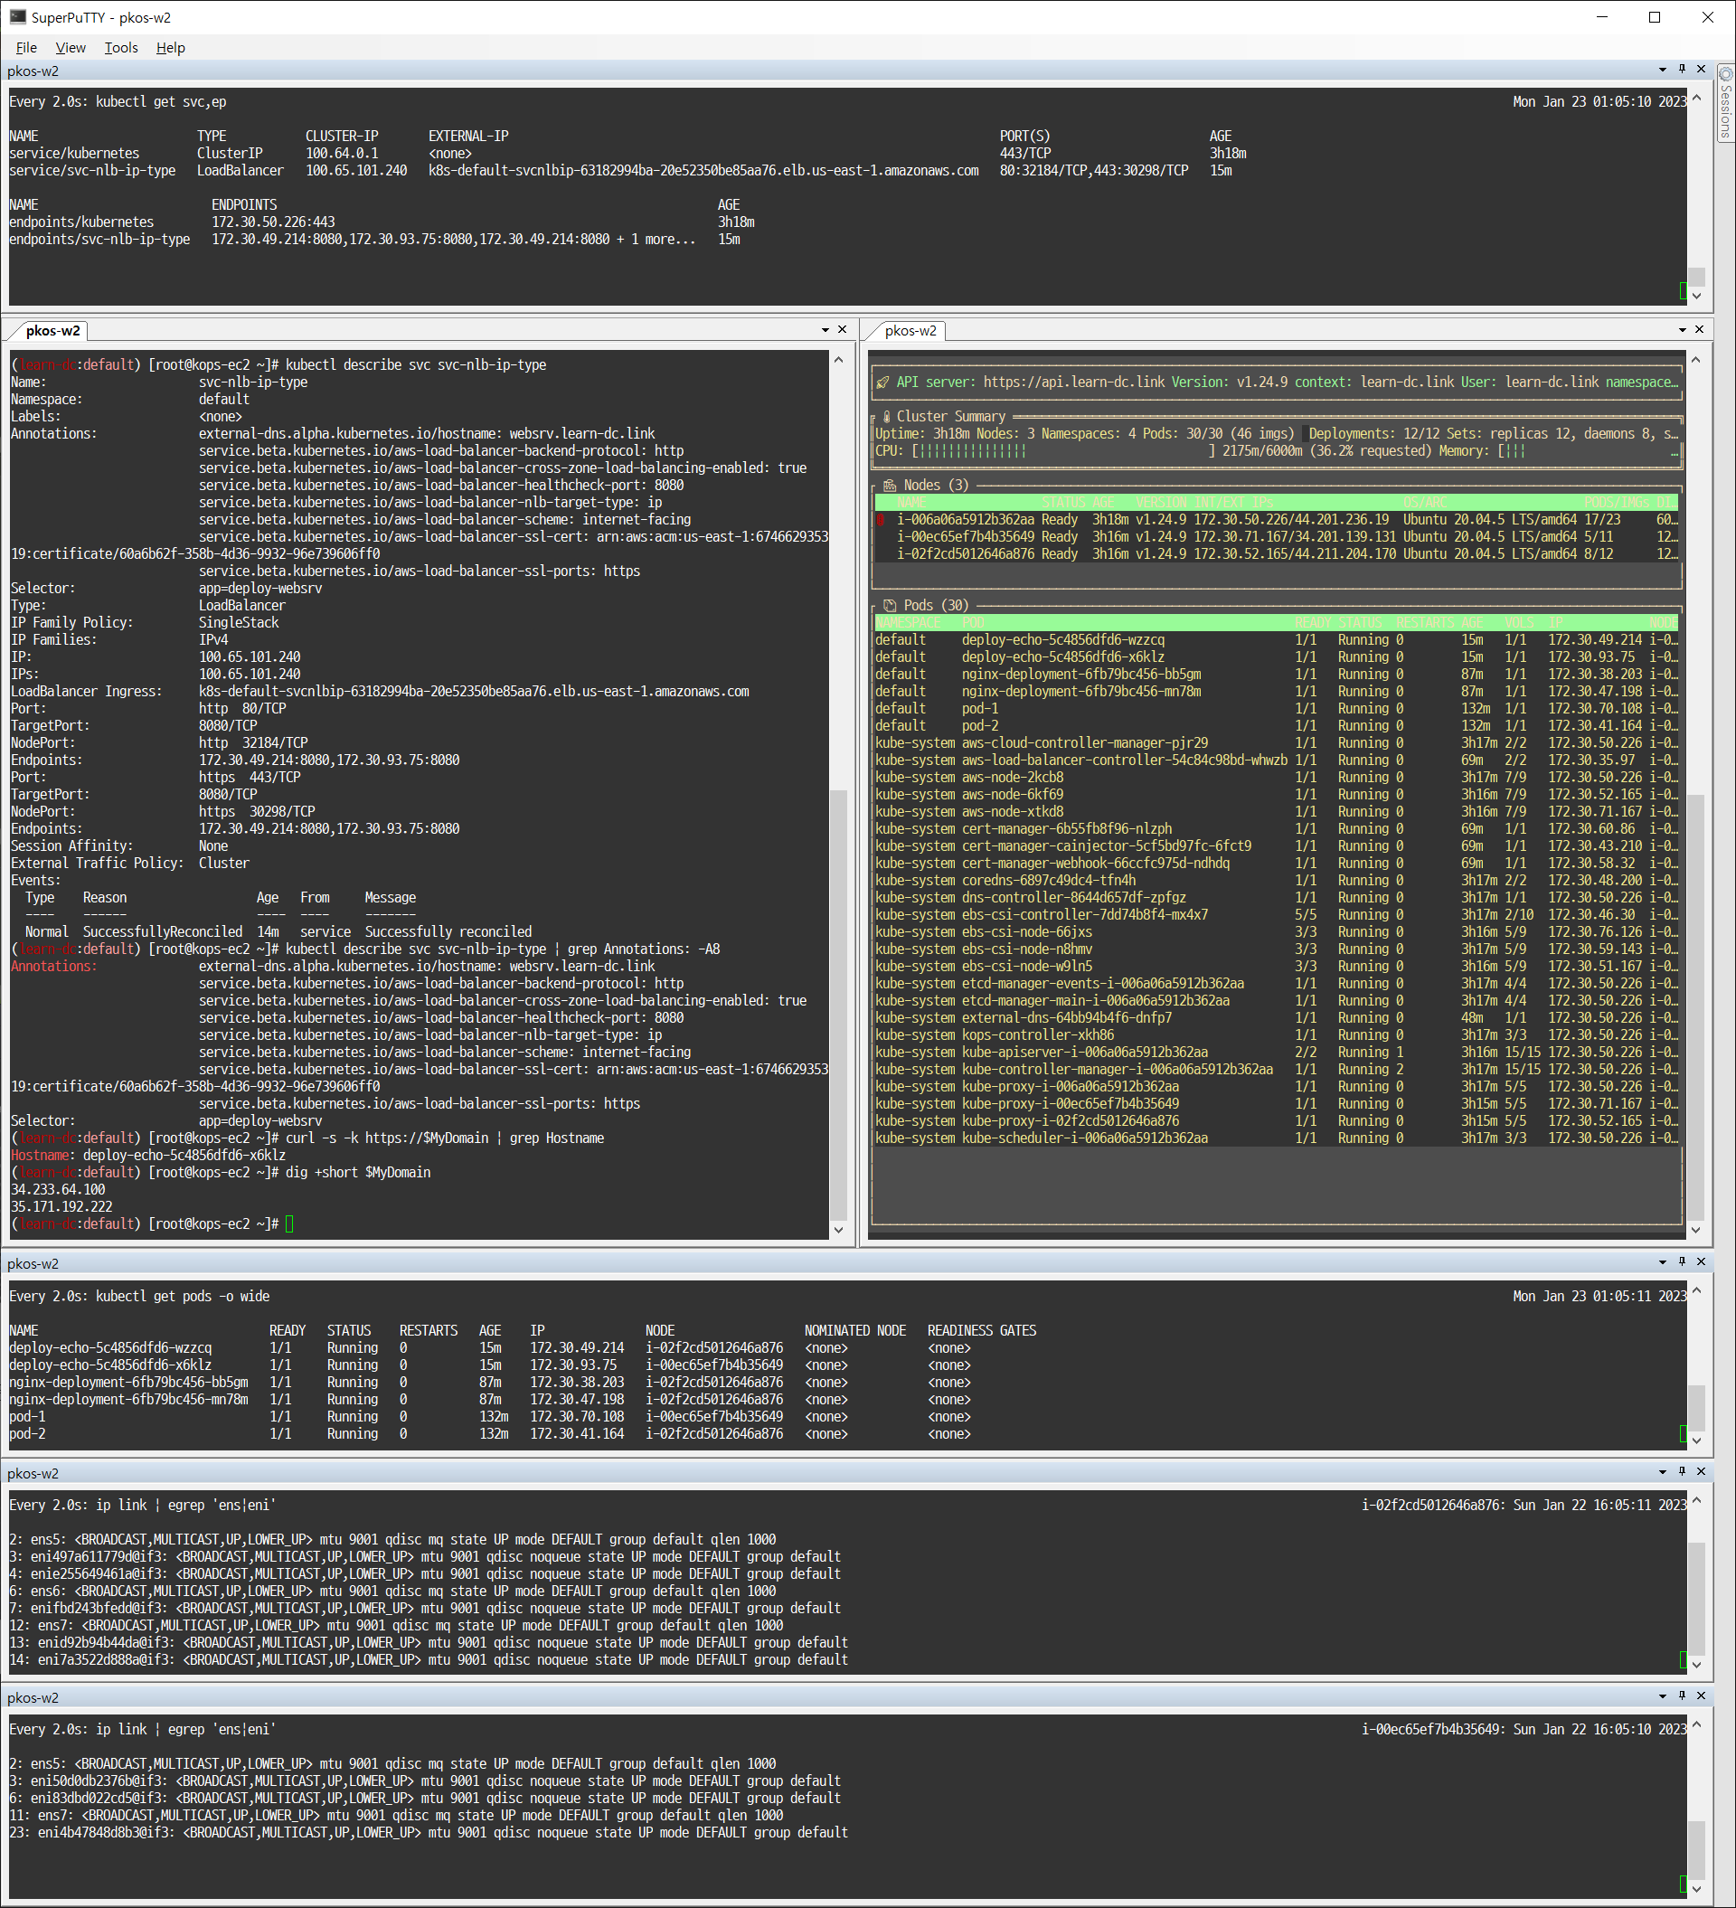The height and width of the screenshot is (1908, 1736).
Task: Toggle the pin on the ip link watch pane
Action: pyautogui.click(x=1681, y=1472)
